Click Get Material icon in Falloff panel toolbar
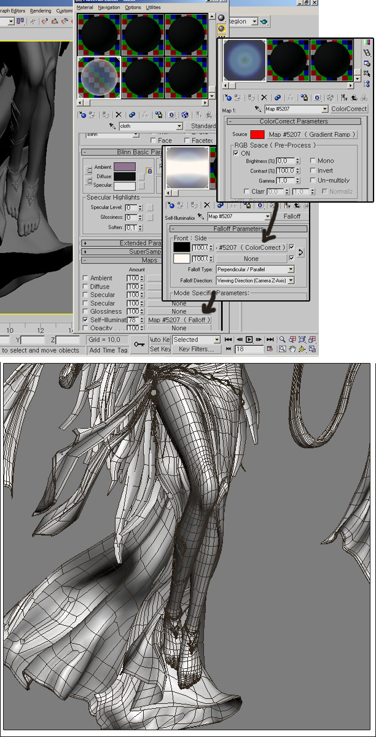Screen dimensions: 376x737 pyautogui.click(x=170, y=204)
